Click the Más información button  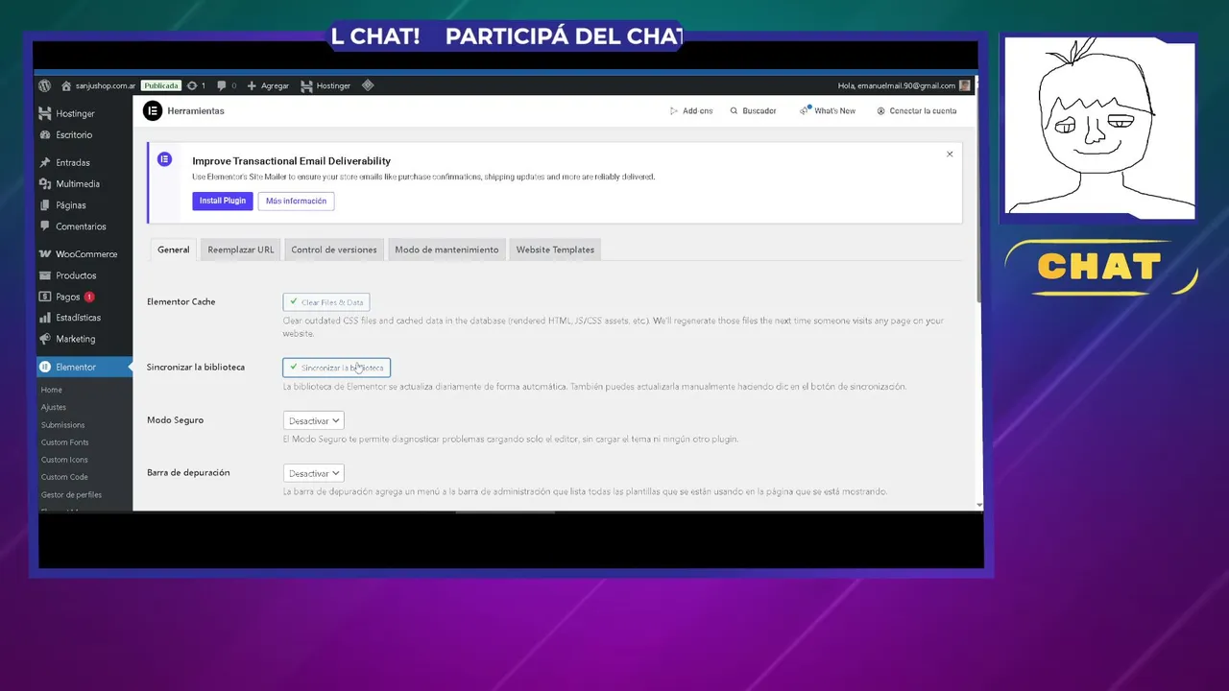point(296,201)
